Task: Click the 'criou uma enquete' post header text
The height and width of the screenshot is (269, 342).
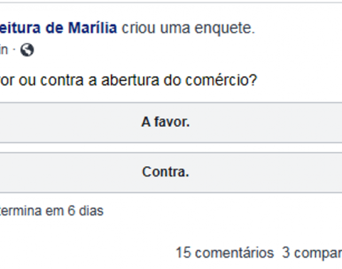Action: [x=188, y=28]
